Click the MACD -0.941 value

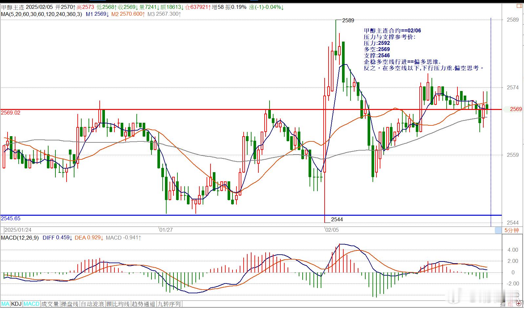pos(123,238)
